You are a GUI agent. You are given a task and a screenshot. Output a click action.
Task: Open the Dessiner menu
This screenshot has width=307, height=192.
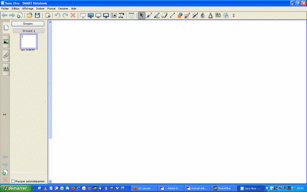(x=63, y=9)
